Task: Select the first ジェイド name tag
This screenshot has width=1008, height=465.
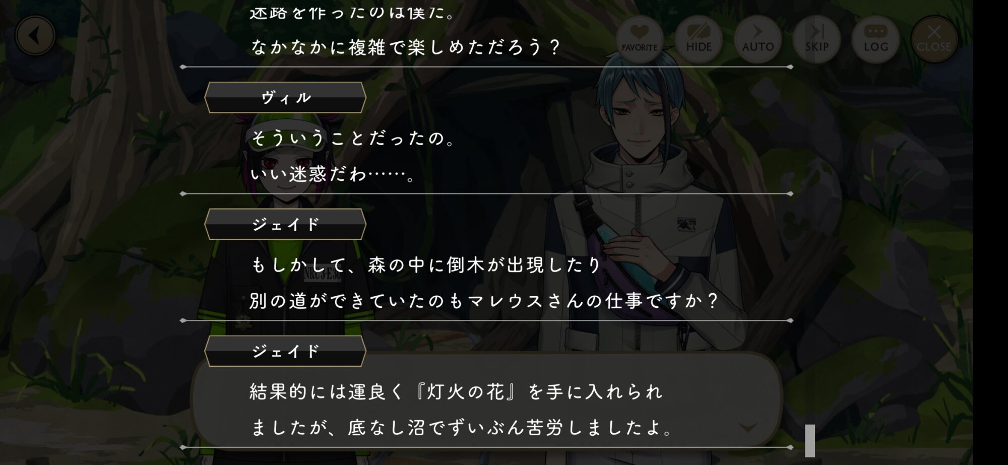Action: point(285,224)
